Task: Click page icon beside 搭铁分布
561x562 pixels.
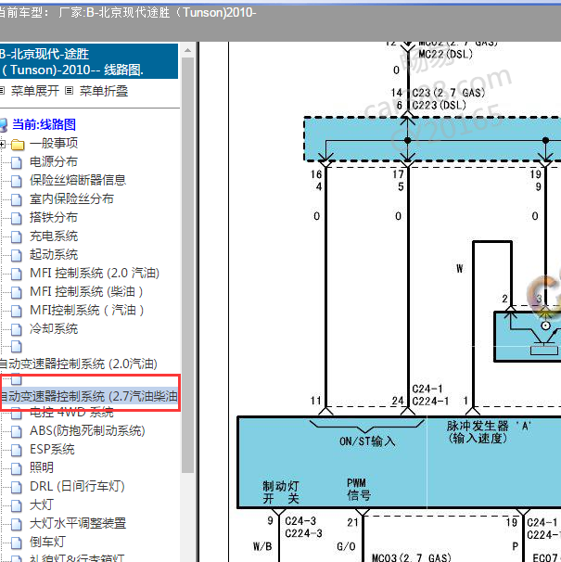Action: pos(17,218)
